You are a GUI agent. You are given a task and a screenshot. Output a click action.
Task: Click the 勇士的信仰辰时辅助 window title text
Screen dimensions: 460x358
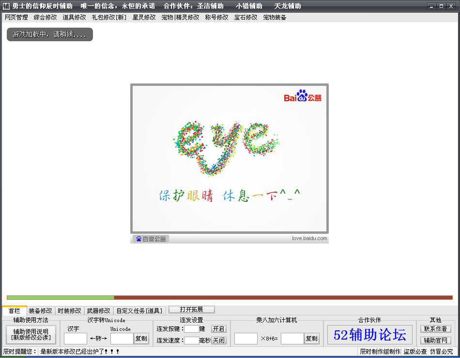coord(42,6)
